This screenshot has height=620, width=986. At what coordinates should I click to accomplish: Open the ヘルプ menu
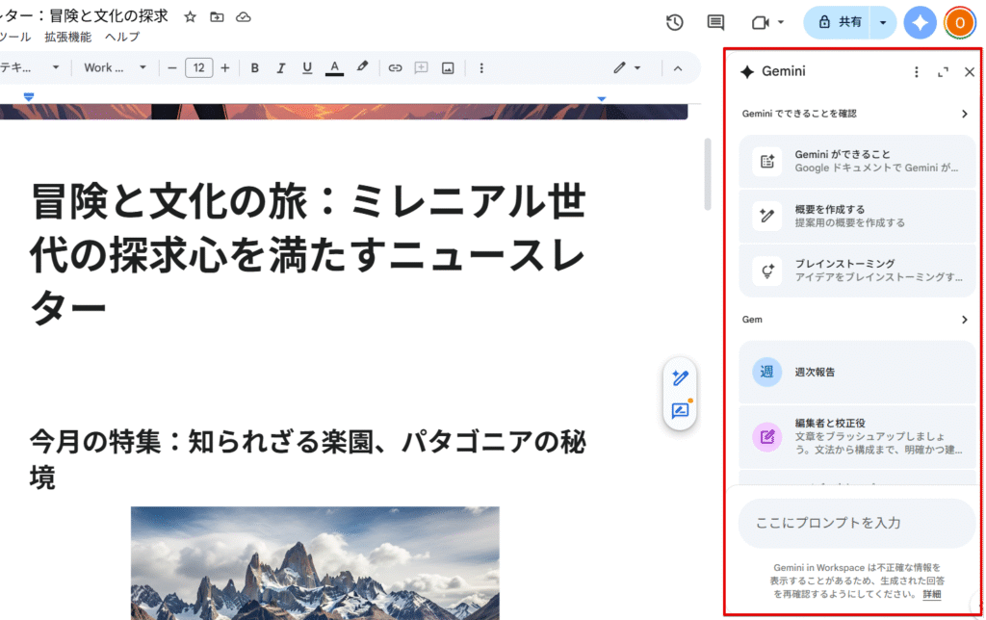[x=122, y=38]
